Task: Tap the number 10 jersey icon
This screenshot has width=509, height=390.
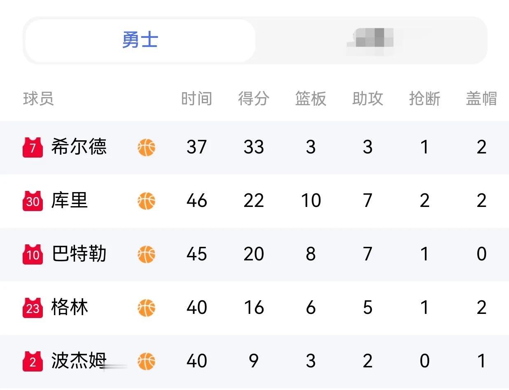Action: coord(33,254)
